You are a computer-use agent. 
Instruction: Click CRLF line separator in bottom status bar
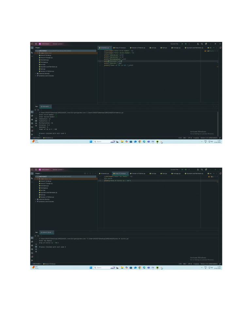coord(185,264)
